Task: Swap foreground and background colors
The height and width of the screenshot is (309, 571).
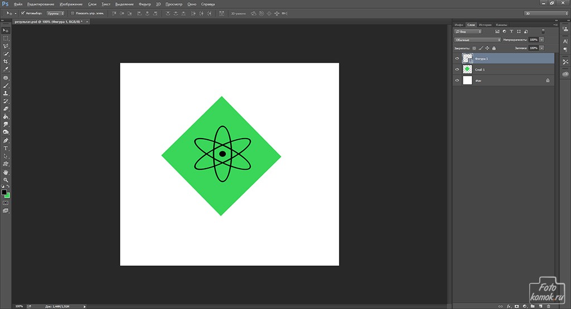Action: point(8,186)
